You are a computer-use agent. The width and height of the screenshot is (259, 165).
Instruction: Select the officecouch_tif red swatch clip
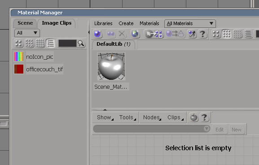point(39,69)
